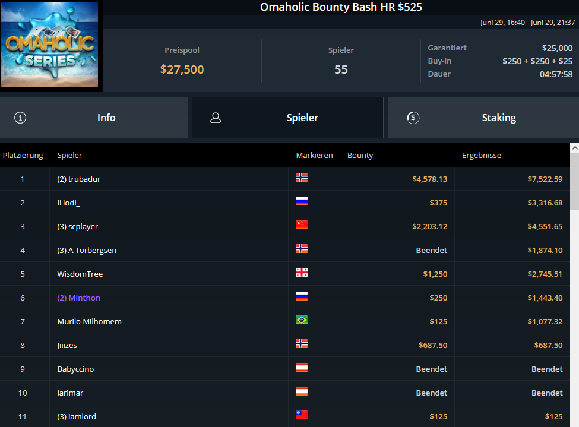Viewport: 579px width, 427px height.
Task: Click the player silhouette icon
Action: (216, 118)
